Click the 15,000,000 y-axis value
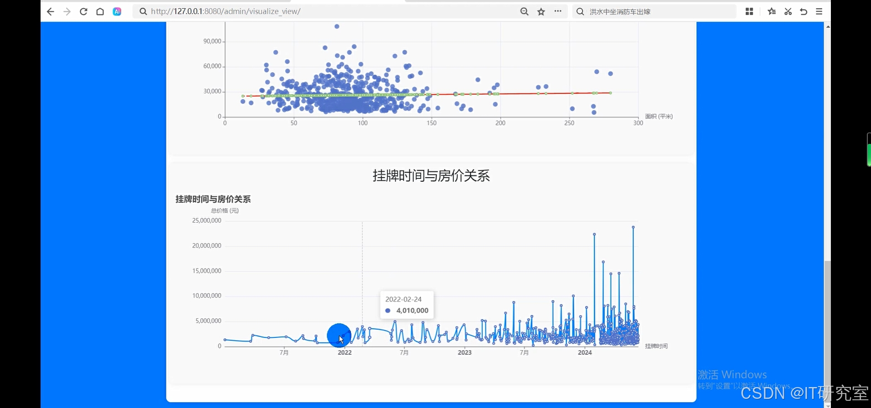This screenshot has height=408, width=871. (206, 271)
